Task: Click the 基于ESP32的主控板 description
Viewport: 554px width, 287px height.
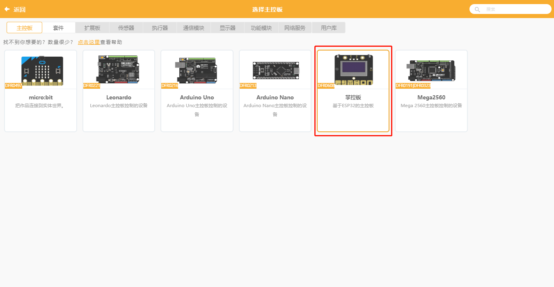Action: pos(353,106)
